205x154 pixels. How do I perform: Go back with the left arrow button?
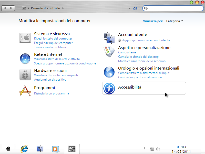pyautogui.click(x=5, y=8)
